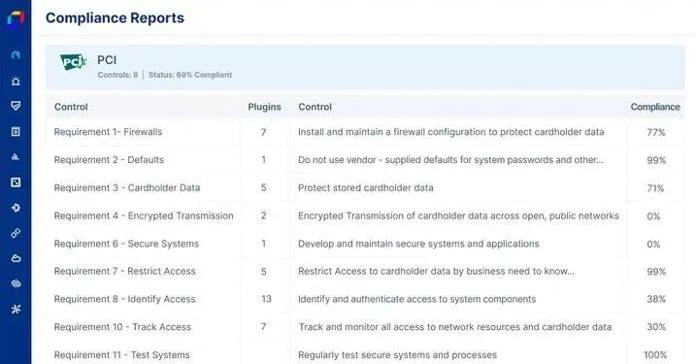The image size is (696, 364).
Task: Open Requirement 4 - Encrypted Transmission row
Action: [365, 215]
